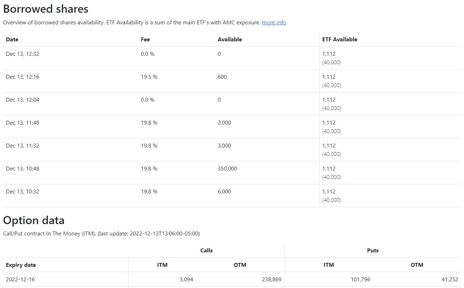The image size is (464, 288).
Task: Click the "Option data" heading
Action: click(x=34, y=220)
